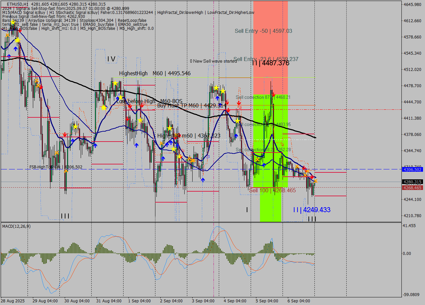Screen dimensions: 425x305
Task: Click the blue 4306.502 price axis tag
Action: [x=412, y=169]
